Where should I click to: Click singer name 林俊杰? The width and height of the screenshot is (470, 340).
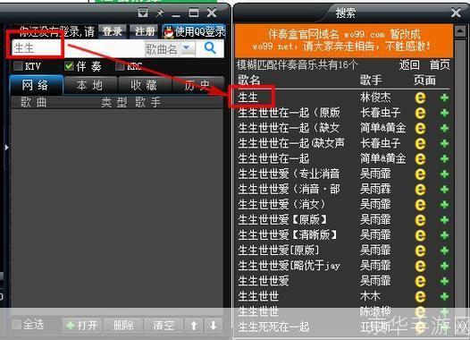click(x=375, y=98)
